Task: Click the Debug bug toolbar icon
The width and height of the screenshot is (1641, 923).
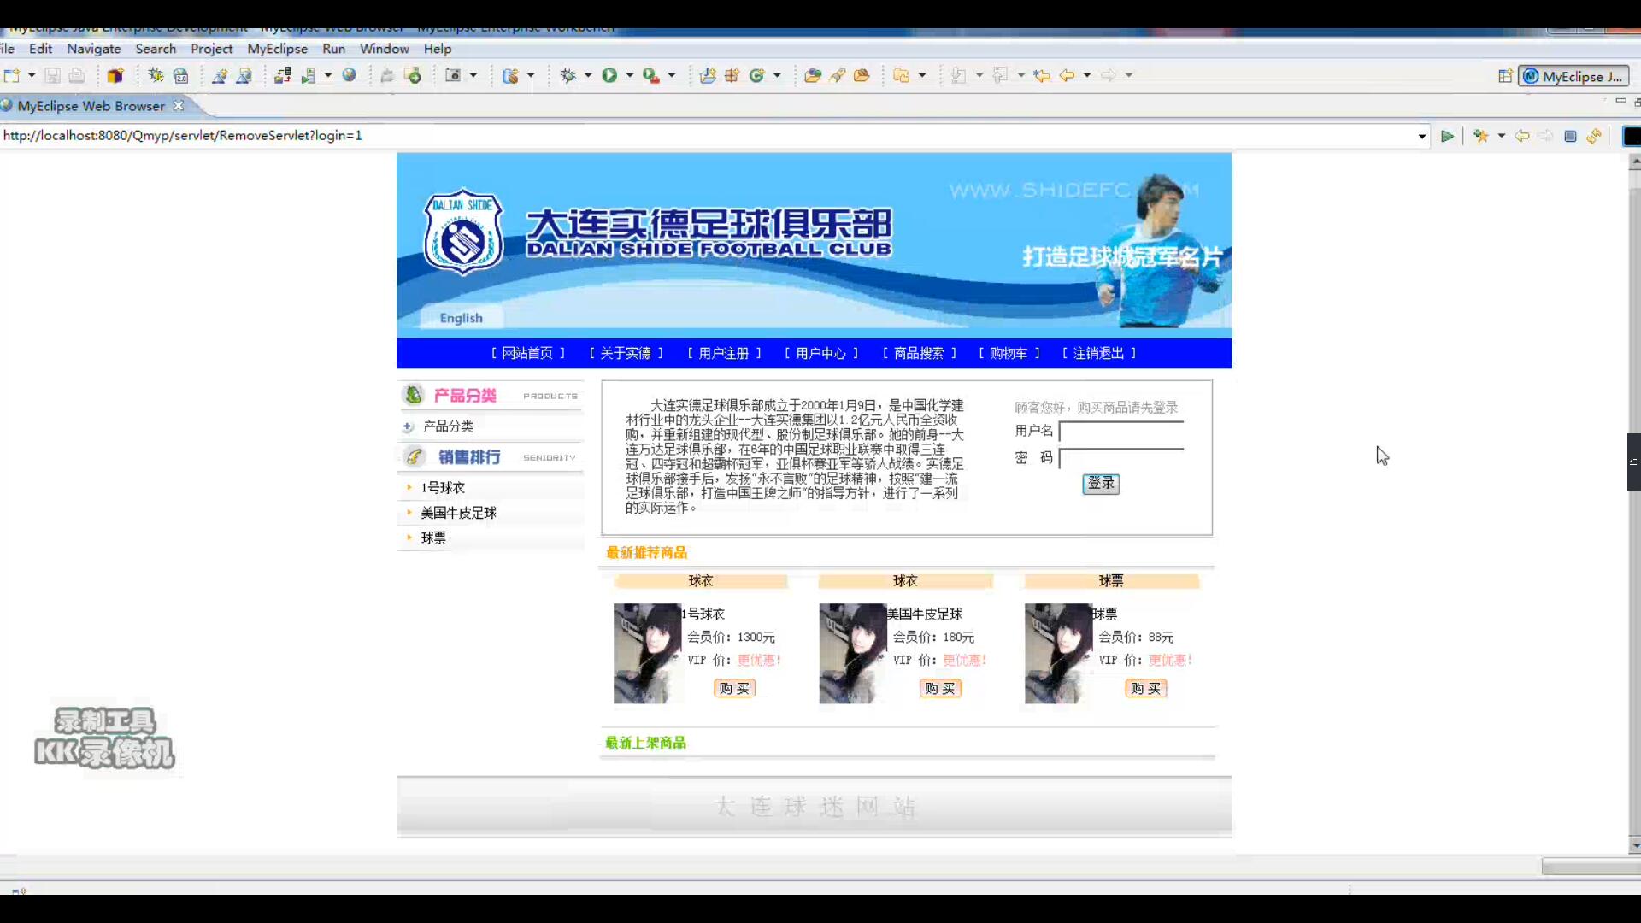Action: click(568, 75)
